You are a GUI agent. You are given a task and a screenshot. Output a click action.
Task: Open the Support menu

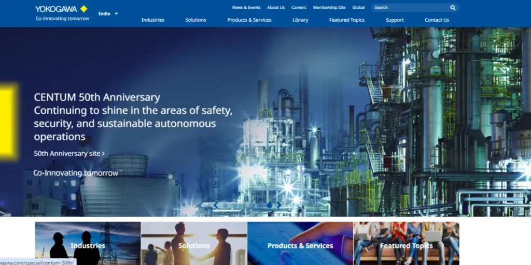pos(395,20)
